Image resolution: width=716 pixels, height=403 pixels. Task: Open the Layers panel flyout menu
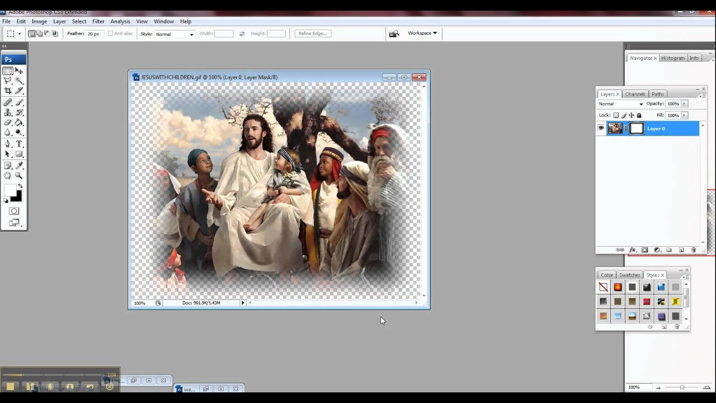pos(703,96)
